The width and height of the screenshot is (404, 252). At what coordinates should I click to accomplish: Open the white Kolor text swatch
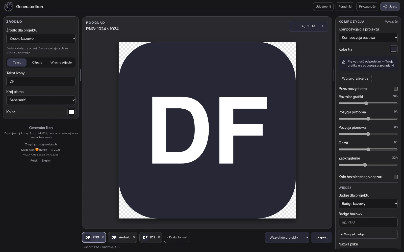click(71, 112)
